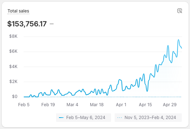Open the view report icon
Screen dimensions: 190x129
tap(180, 11)
